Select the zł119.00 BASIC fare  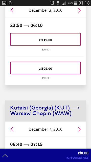(45, 39)
